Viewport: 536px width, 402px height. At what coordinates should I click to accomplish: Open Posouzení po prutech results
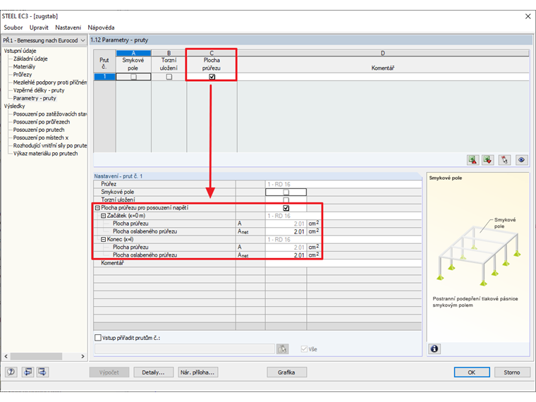[39, 130]
